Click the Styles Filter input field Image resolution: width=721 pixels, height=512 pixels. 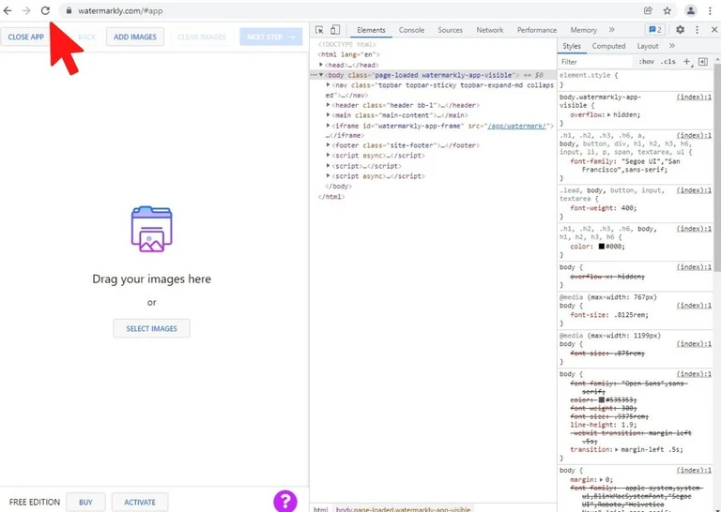pos(595,62)
